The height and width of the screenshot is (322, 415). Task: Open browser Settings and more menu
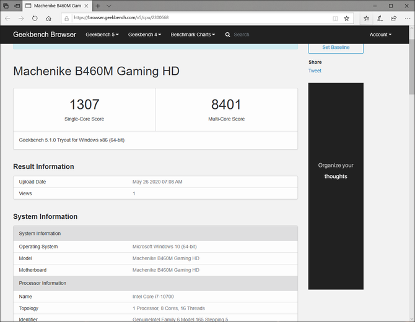coord(406,19)
